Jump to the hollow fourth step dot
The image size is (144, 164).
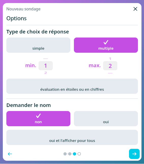[x=79, y=154]
